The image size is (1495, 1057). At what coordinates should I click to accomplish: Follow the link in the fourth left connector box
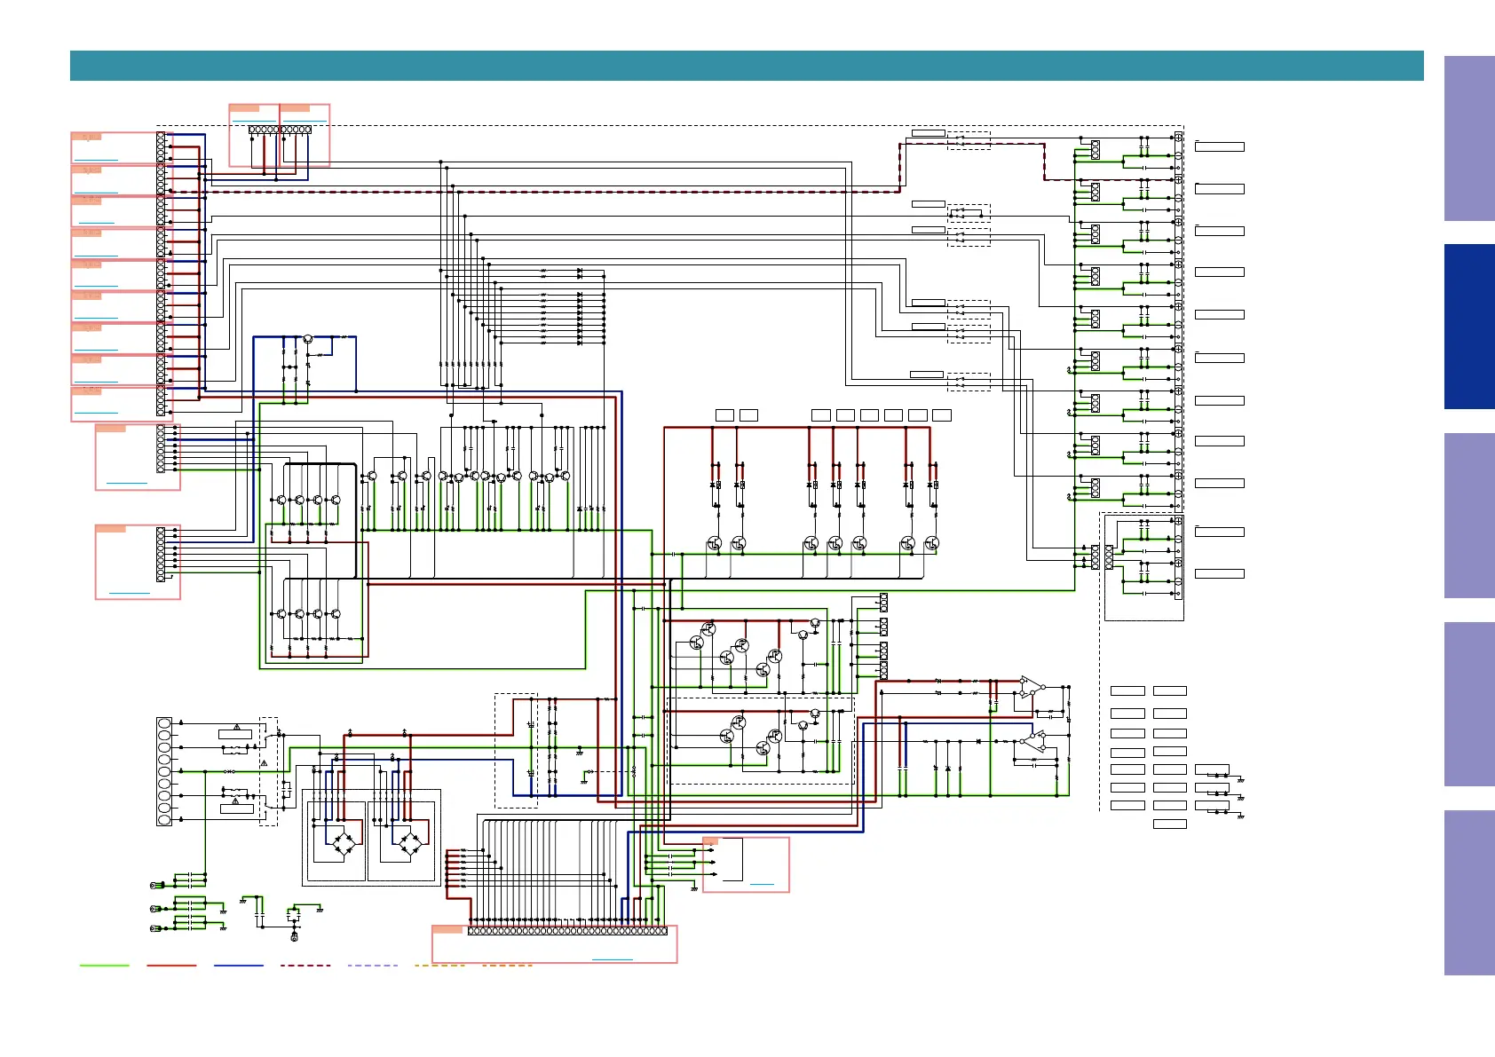(x=96, y=255)
